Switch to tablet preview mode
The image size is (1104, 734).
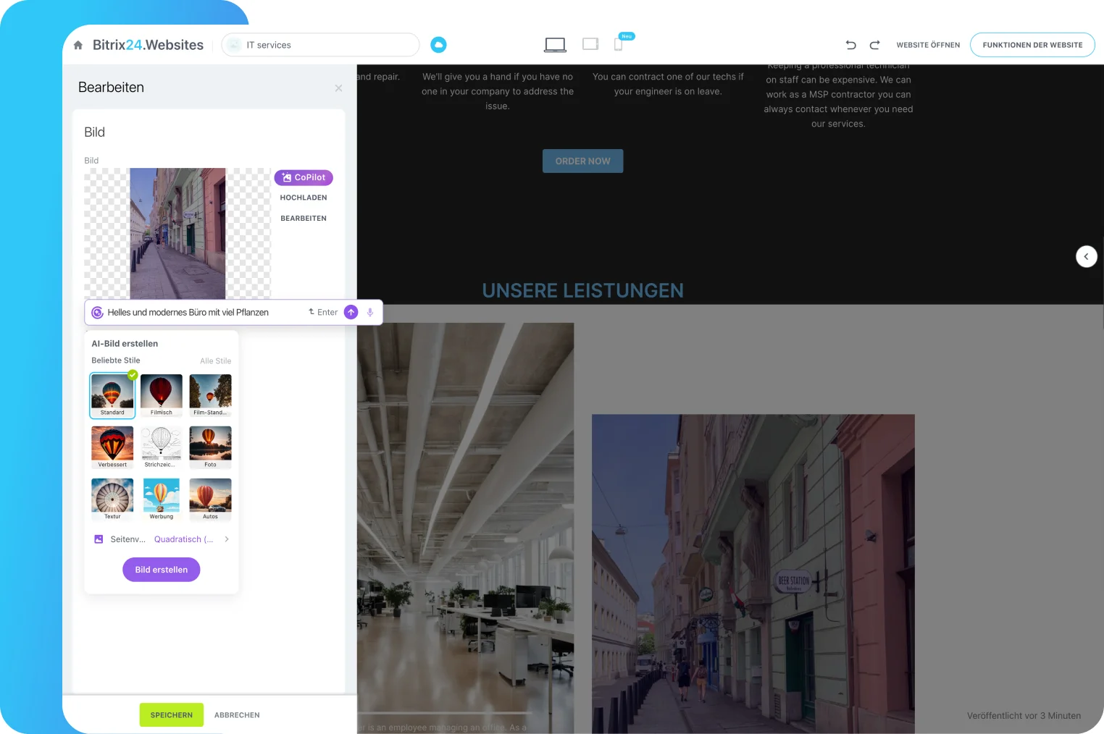pos(590,44)
